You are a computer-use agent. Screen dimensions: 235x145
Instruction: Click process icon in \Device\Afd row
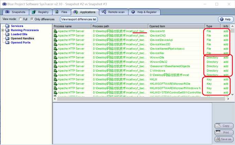55,31
